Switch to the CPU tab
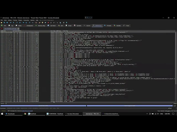The height and width of the screenshot is (132, 177). pos(4,26)
